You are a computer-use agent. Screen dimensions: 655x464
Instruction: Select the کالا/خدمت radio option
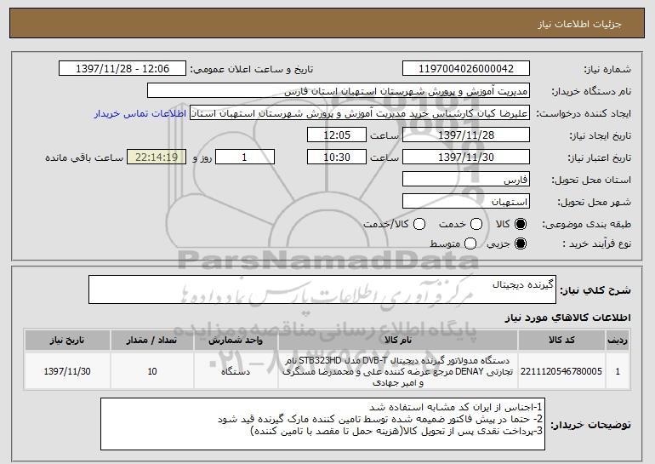pos(419,224)
